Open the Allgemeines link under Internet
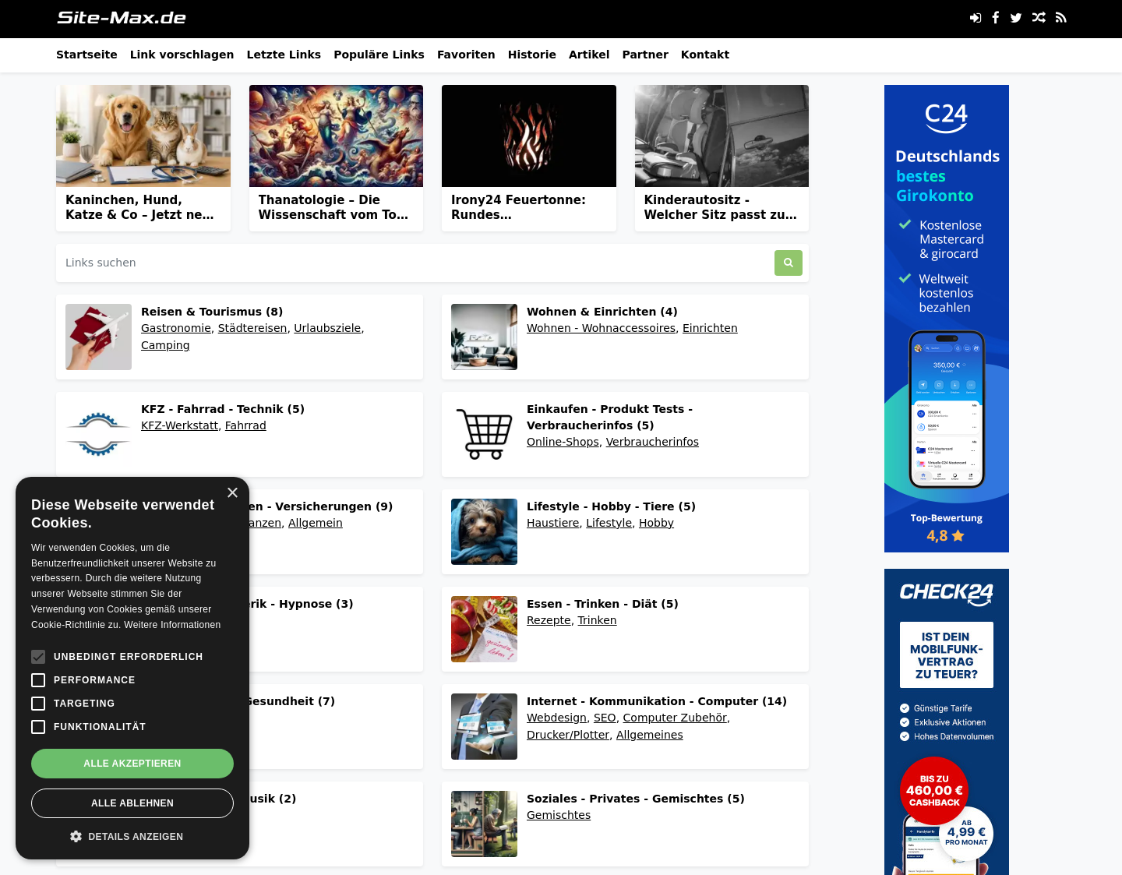 (x=650, y=735)
